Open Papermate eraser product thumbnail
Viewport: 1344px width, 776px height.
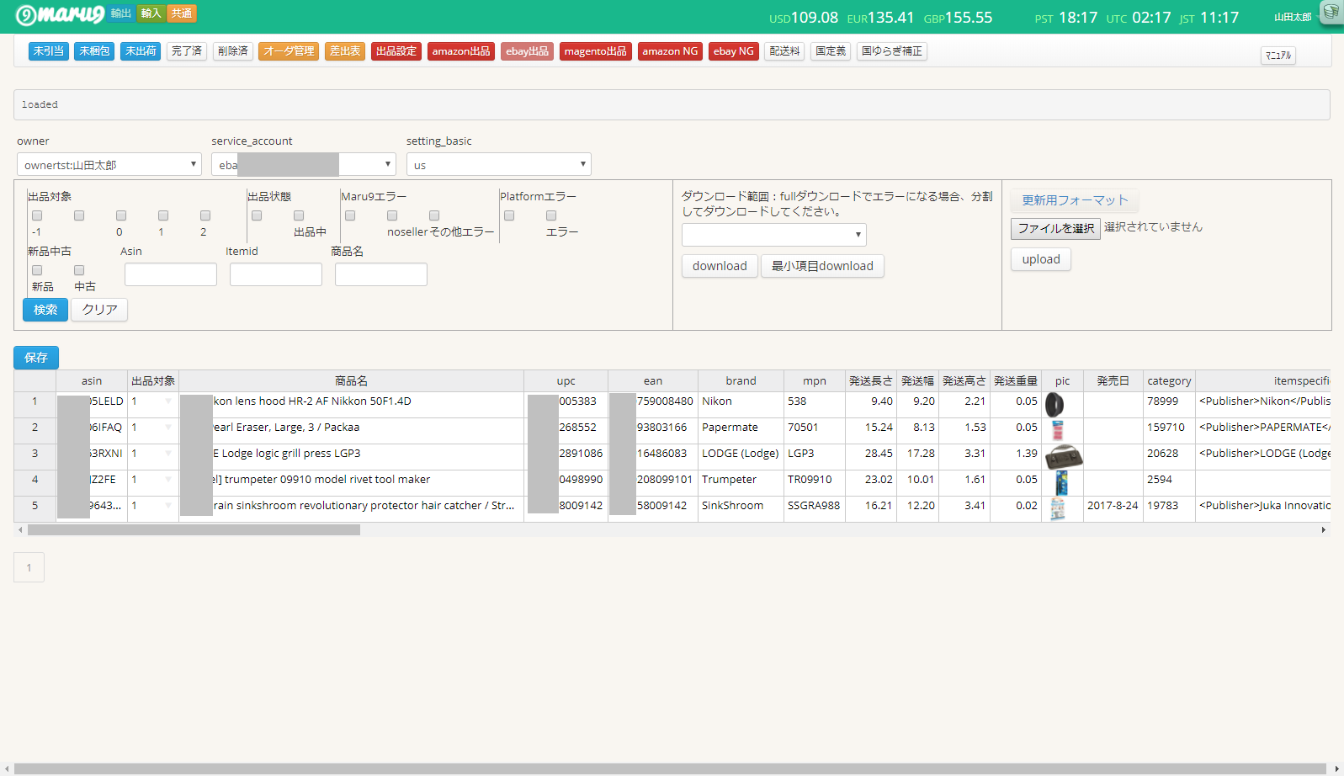(1057, 430)
